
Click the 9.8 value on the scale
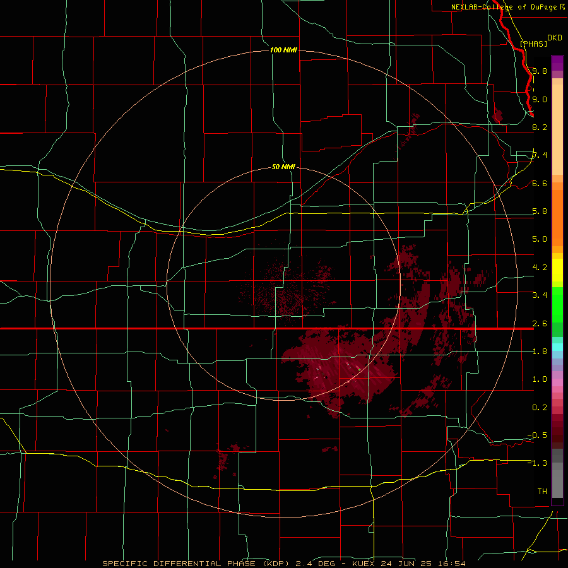[540, 71]
